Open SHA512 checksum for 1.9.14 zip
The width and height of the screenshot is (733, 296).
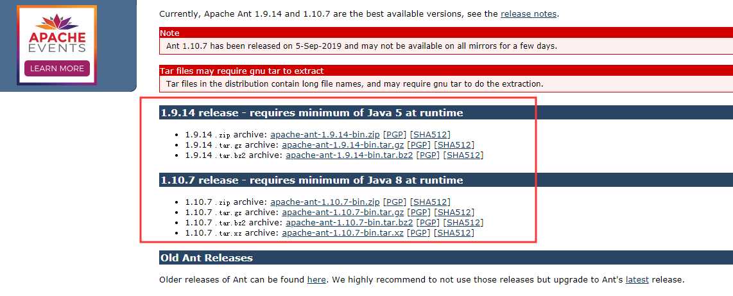[x=430, y=135]
